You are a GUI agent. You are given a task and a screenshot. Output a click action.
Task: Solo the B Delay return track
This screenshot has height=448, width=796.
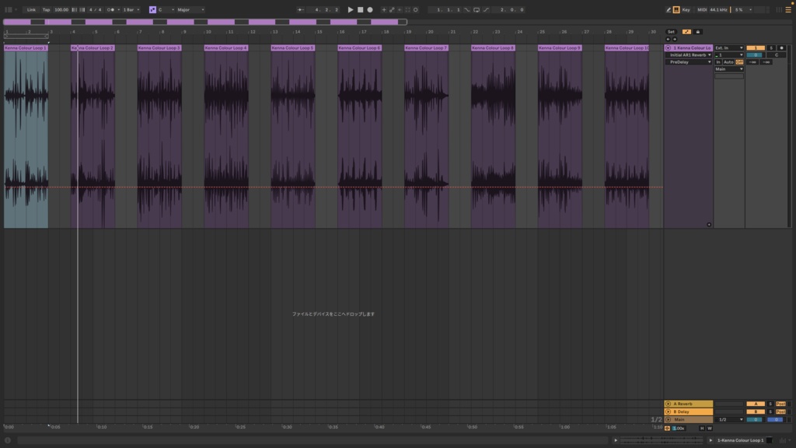coord(770,411)
